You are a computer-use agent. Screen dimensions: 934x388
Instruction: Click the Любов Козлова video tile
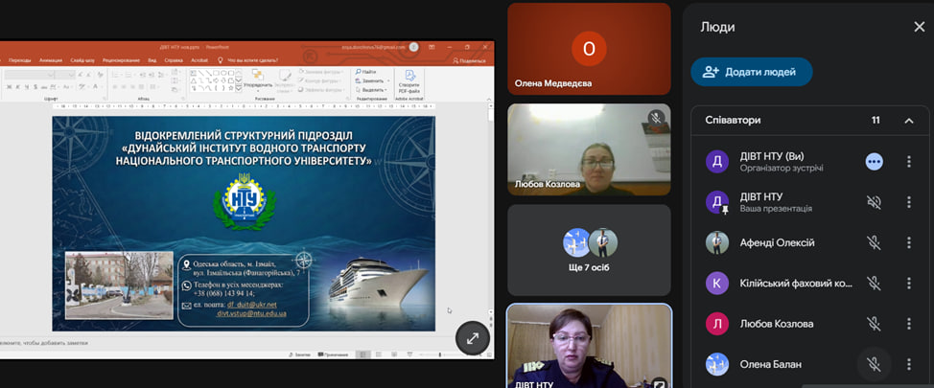point(589,149)
